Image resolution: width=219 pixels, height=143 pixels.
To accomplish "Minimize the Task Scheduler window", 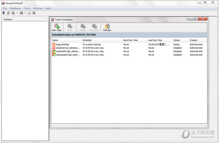I will (189, 19).
